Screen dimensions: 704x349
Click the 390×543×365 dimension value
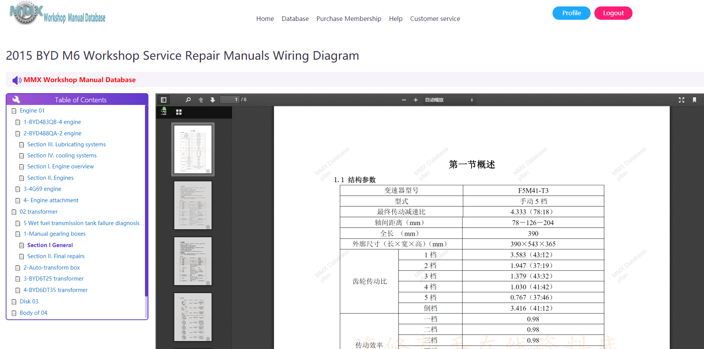tap(533, 244)
